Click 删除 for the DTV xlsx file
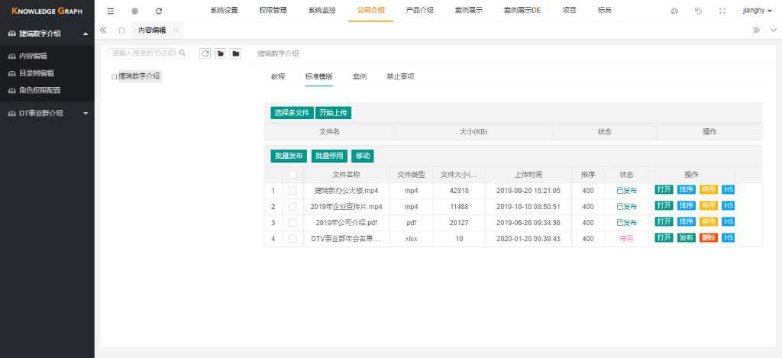The width and height of the screenshot is (782, 358). pos(708,238)
